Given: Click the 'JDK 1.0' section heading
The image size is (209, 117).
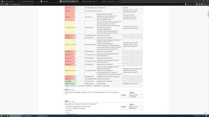Looking at the screenshot, I should click(68, 90).
